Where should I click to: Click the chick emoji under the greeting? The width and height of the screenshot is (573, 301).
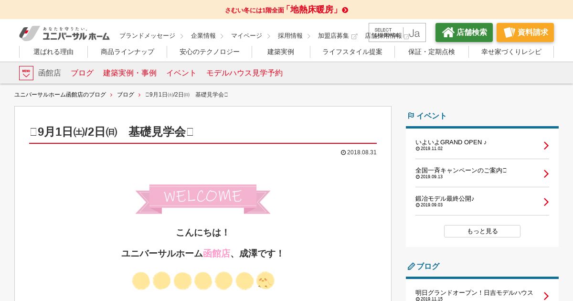[265, 280]
